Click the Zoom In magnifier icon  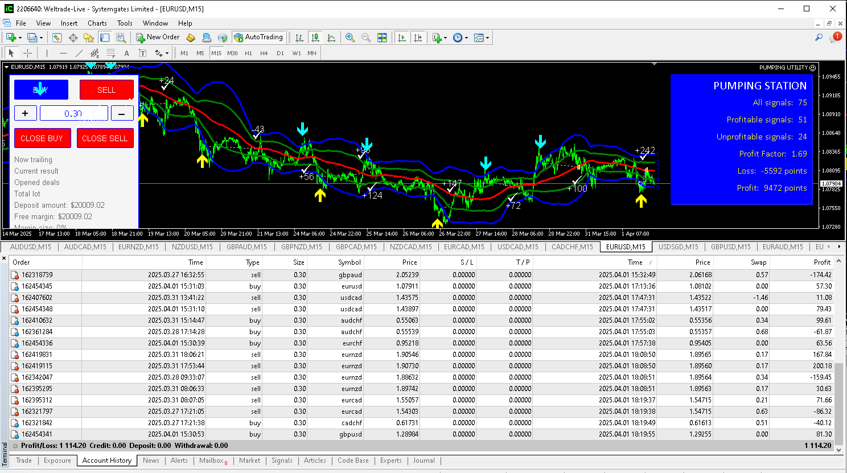point(350,38)
